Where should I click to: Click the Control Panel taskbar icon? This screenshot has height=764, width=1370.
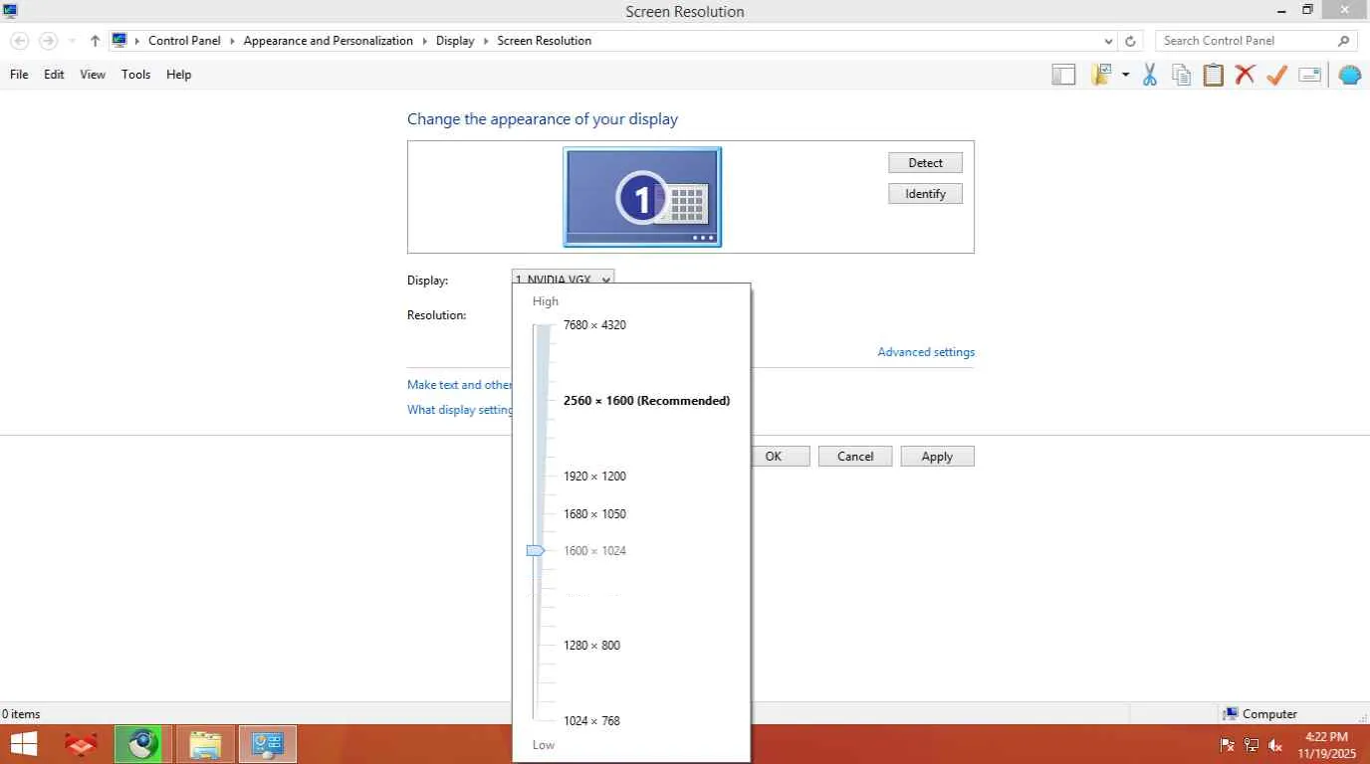point(267,744)
